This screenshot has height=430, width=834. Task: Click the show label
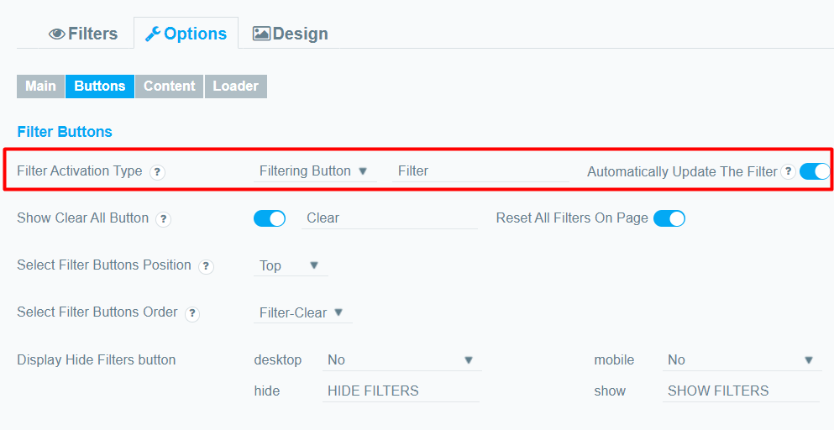(x=610, y=391)
